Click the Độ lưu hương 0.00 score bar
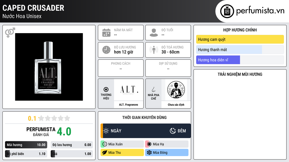289x162 pixels. point(72,145)
